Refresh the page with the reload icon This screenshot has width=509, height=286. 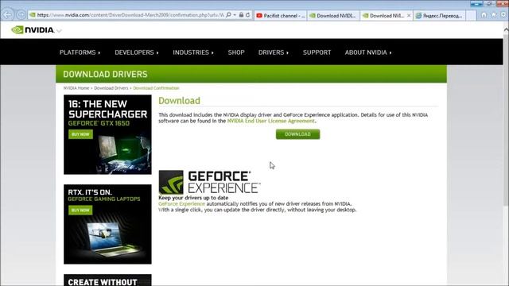[x=248, y=15]
